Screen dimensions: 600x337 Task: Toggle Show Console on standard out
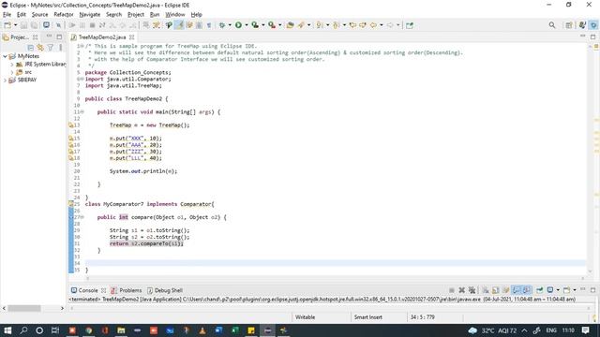517,290
